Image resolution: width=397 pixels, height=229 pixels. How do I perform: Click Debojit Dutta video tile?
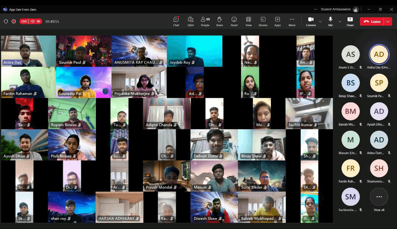(x=214, y=145)
